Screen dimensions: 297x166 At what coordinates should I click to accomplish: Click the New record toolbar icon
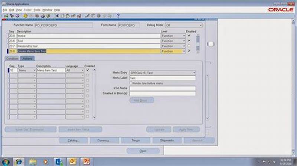(x=6, y=16)
